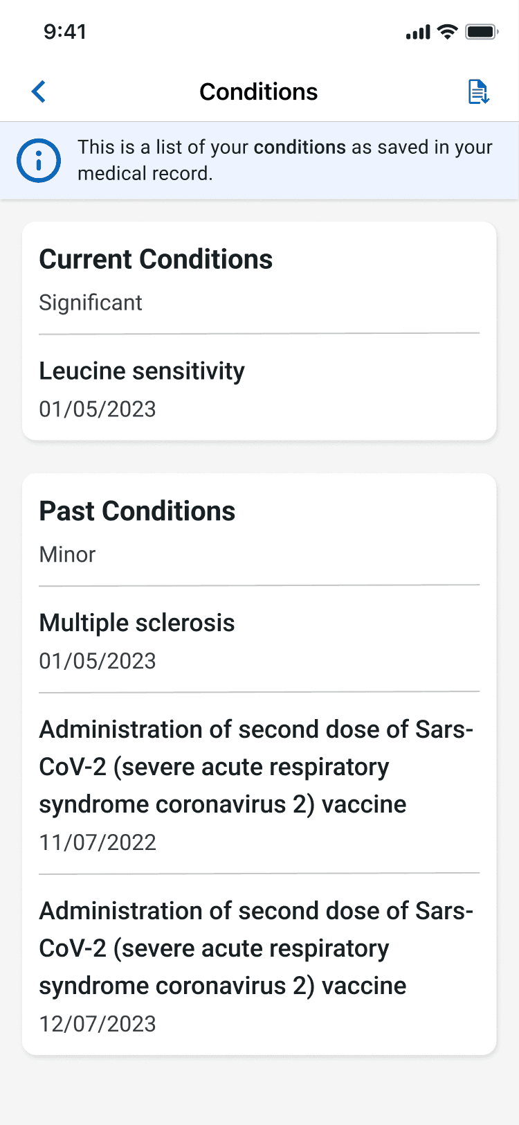Select the Past Conditions heading

click(x=137, y=511)
